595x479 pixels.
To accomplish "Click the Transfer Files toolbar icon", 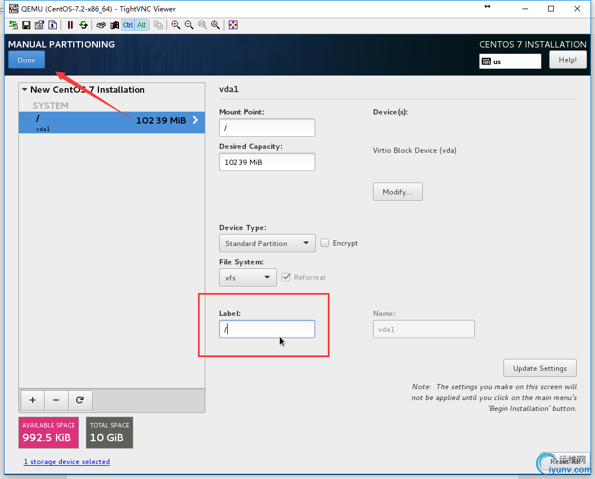I will [x=158, y=25].
